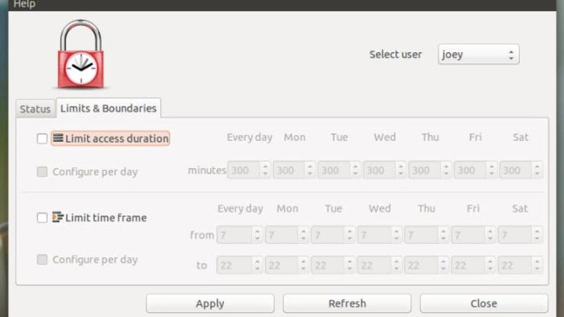Screen dimensions: 564x317
Task: Decrease the Every day to hour stepper
Action: click(x=257, y=269)
